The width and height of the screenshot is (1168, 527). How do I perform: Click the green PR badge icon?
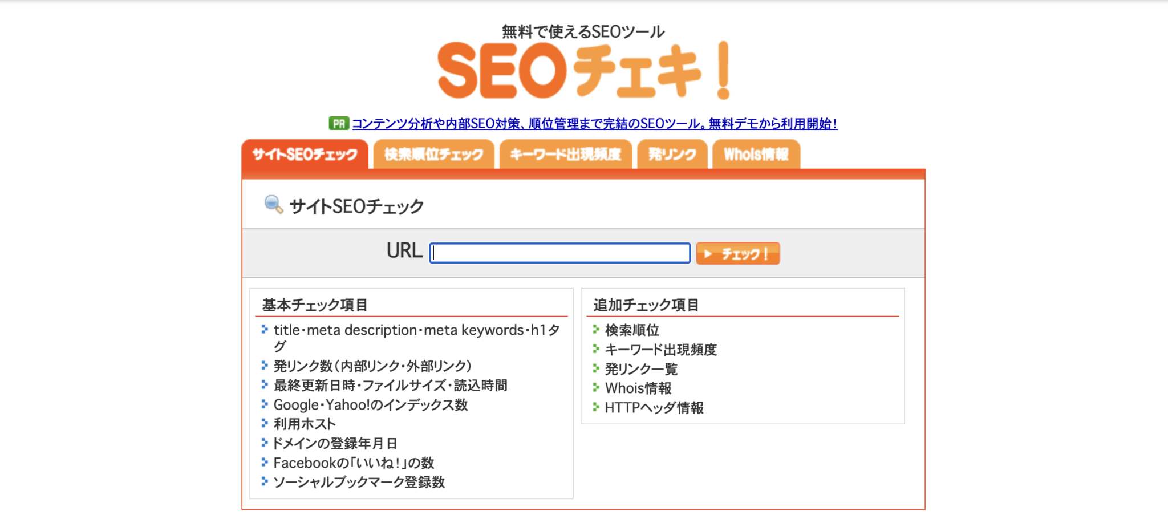[x=339, y=123]
